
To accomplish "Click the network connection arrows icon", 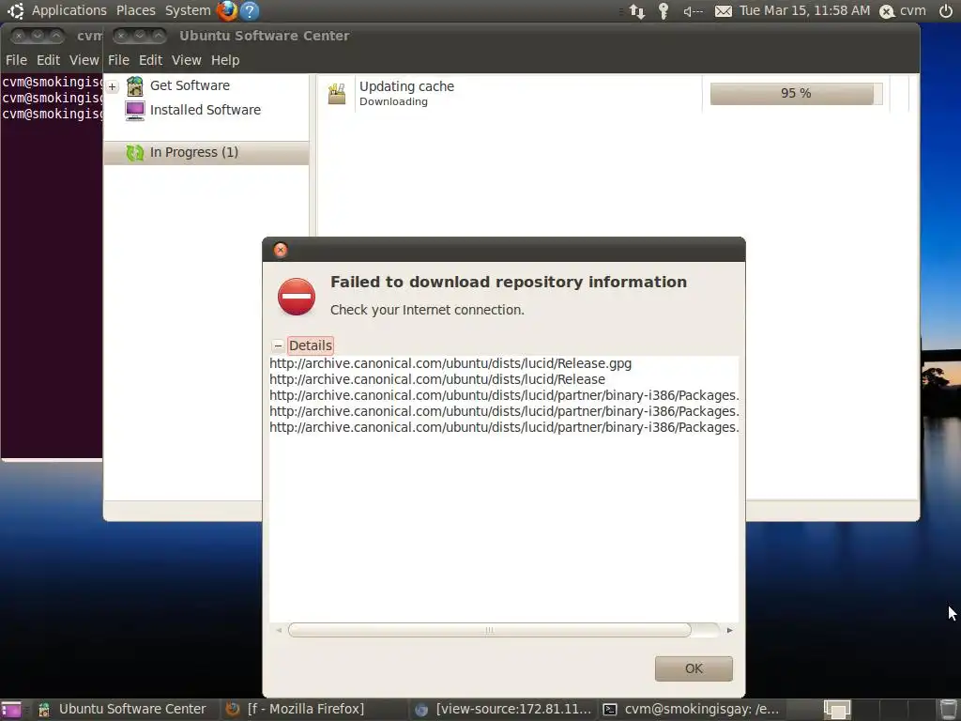I will 637,11.
